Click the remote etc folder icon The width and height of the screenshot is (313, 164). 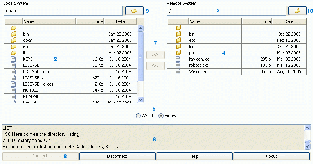click(x=178, y=40)
